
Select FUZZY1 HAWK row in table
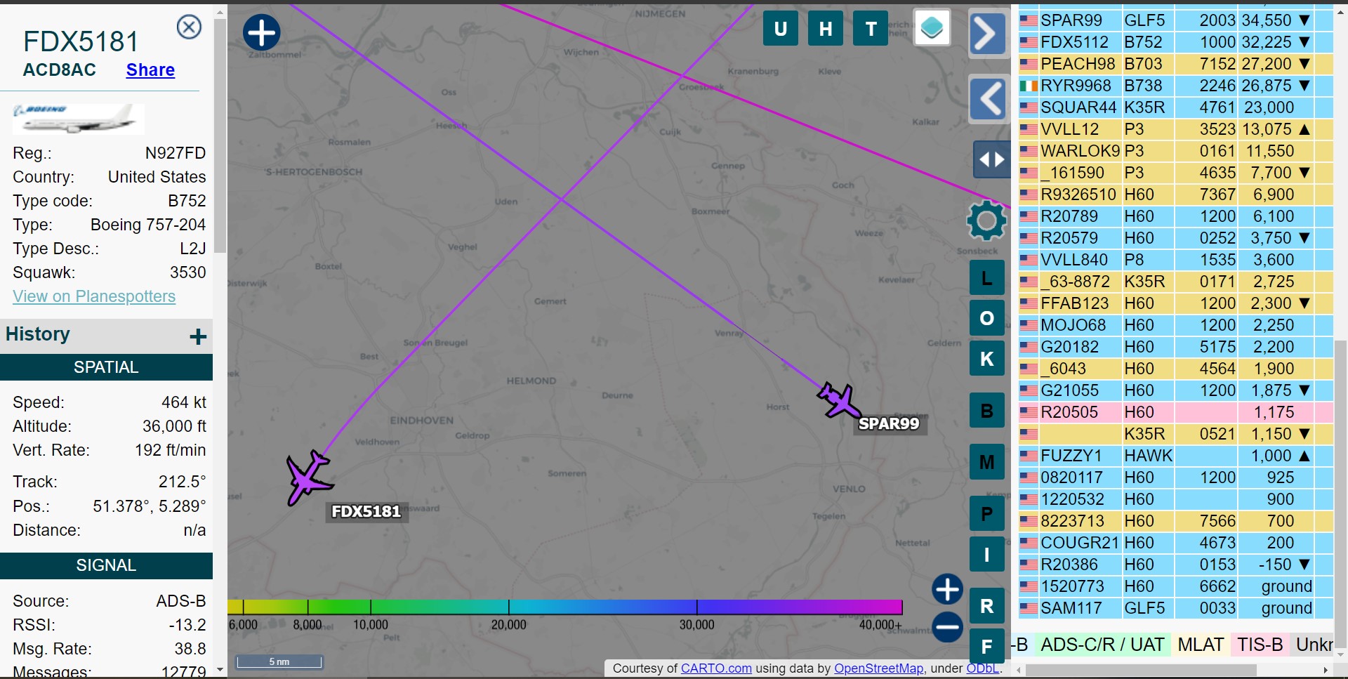coord(1176,456)
